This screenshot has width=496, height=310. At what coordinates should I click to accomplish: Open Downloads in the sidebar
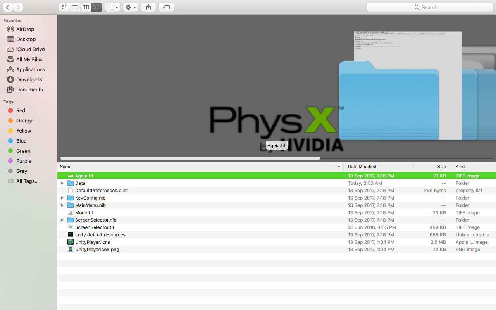(29, 79)
